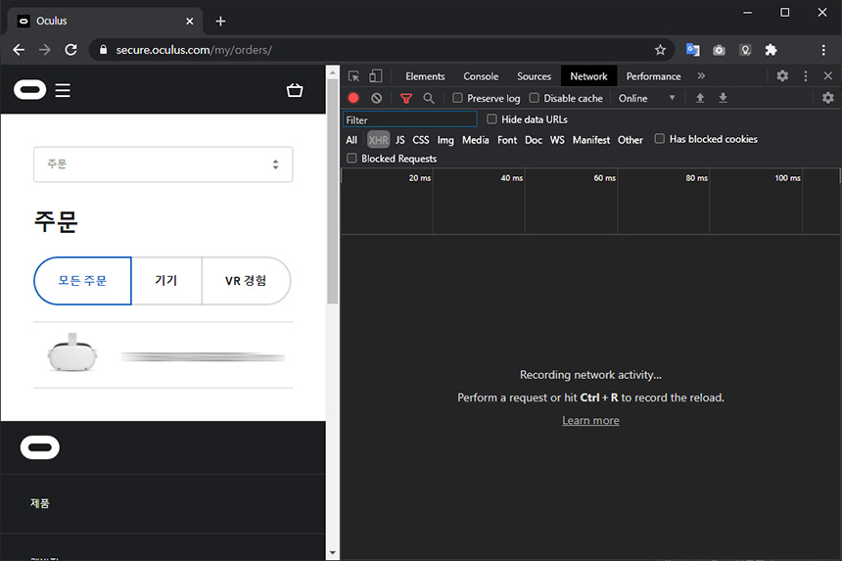
Task: Open a new browser tab
Action: point(220,21)
